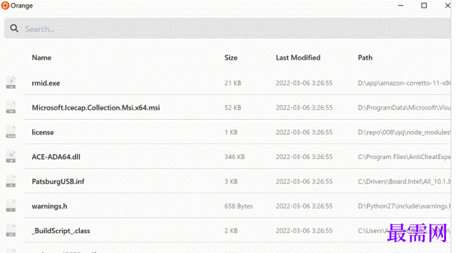Click the magnifier search icon
The image size is (459, 253).
[14, 28]
